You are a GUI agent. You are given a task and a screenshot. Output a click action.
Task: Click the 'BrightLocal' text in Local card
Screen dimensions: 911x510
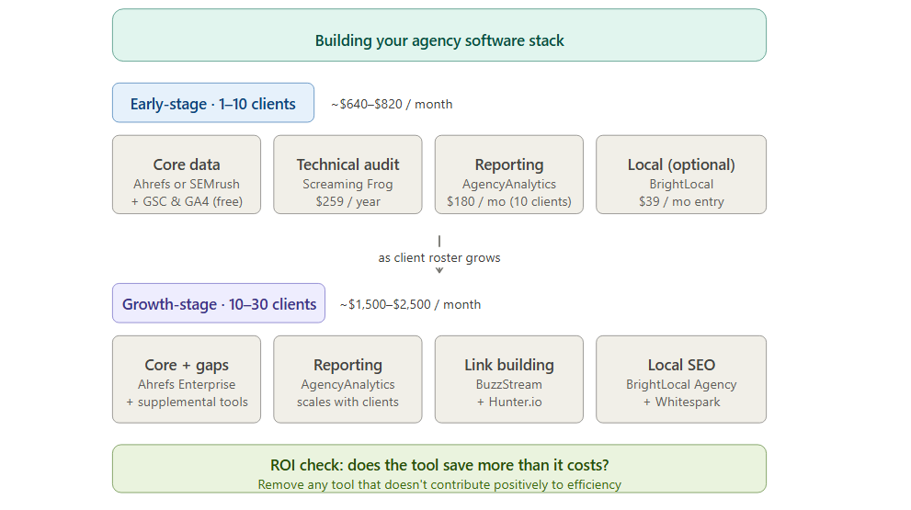click(x=681, y=184)
